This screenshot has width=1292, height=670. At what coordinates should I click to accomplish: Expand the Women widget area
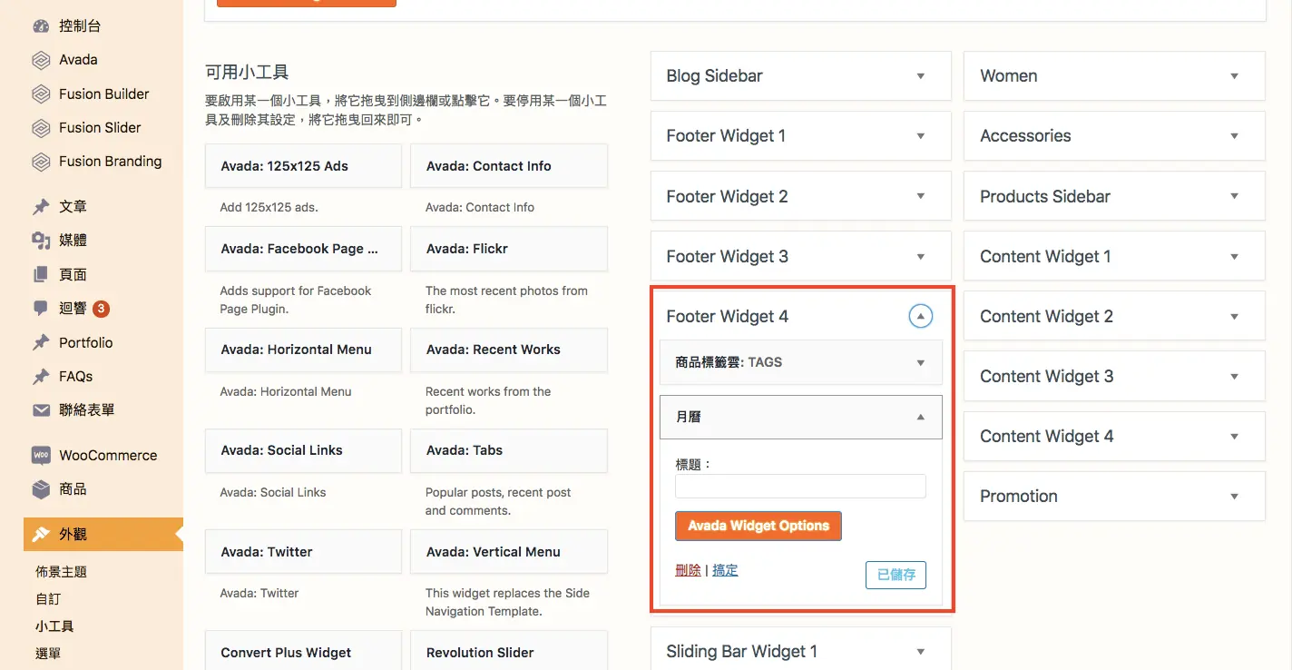click(x=1234, y=76)
